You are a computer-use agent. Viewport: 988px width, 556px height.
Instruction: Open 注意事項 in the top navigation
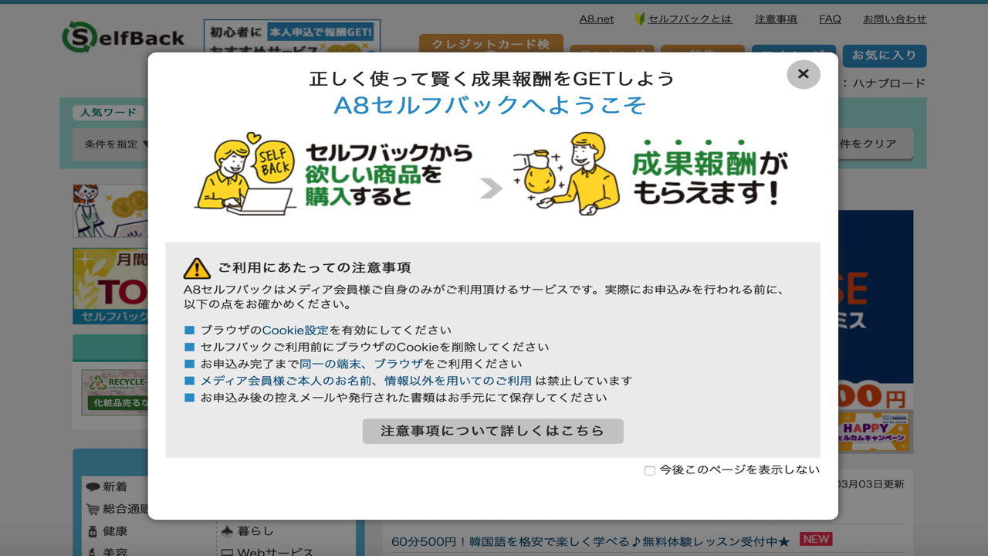pos(776,19)
